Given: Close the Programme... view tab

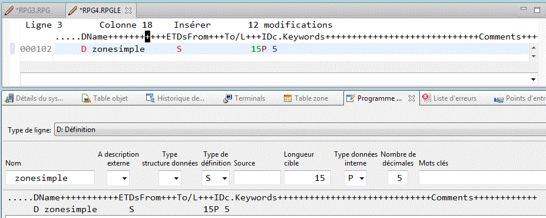Looking at the screenshot, I should point(411,98).
